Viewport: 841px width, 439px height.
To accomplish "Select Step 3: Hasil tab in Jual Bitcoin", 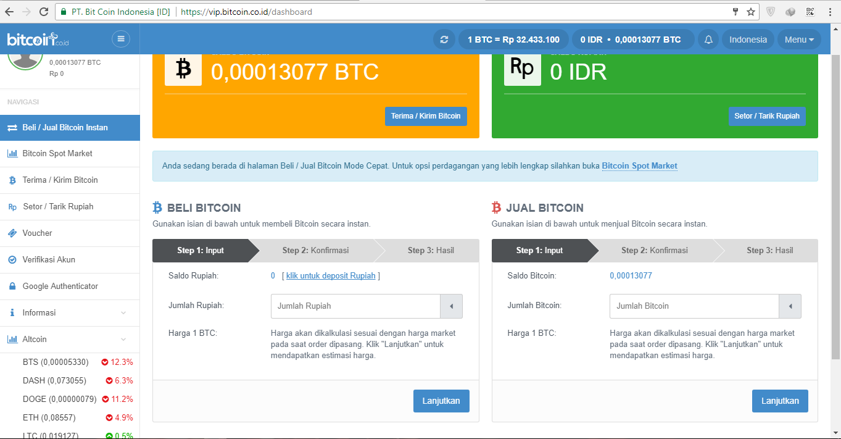I will coord(770,251).
